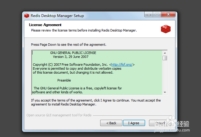Viewport: 201px width, 137px height.
Task: Click the license text scrollbar thumb
Action: (165, 58)
